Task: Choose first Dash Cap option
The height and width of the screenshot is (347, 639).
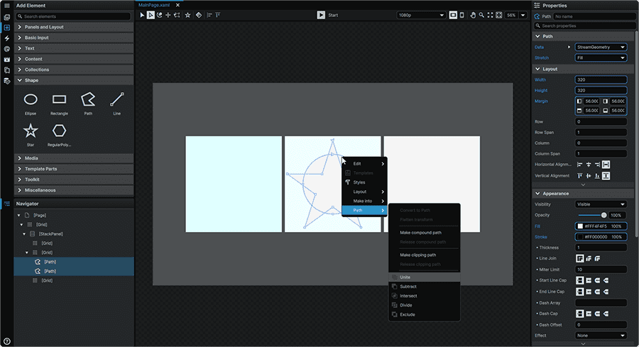Action: click(580, 314)
